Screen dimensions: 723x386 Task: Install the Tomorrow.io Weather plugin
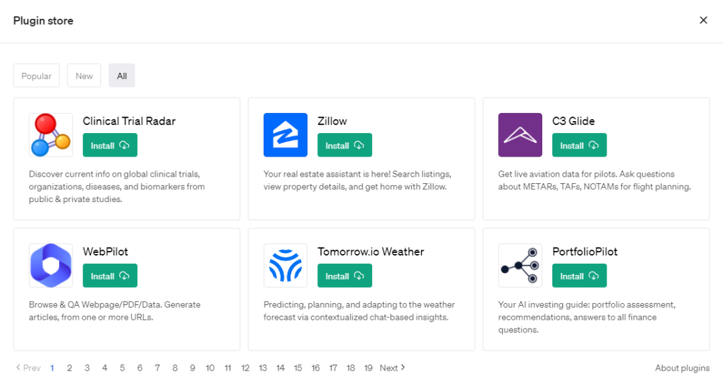click(344, 276)
